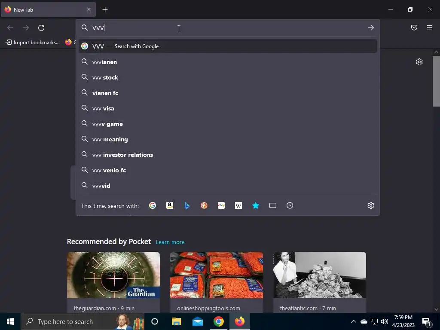Click the Go arrow in address bar
440x330 pixels.
[x=371, y=28]
